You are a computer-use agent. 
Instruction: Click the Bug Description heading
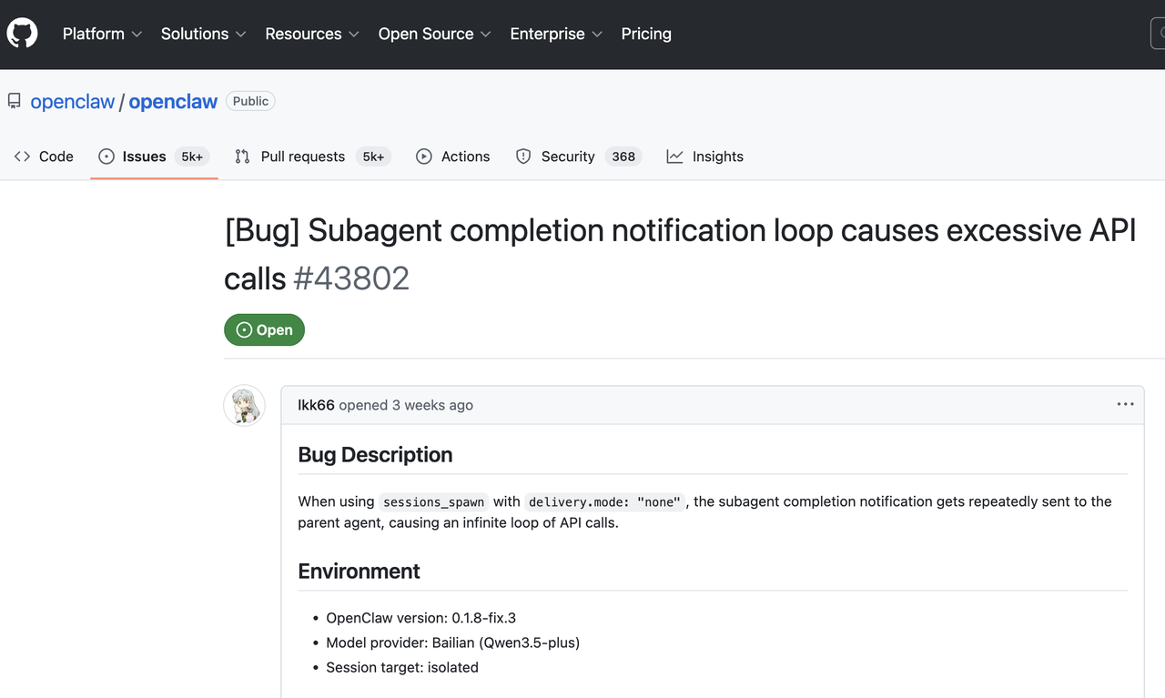click(375, 455)
